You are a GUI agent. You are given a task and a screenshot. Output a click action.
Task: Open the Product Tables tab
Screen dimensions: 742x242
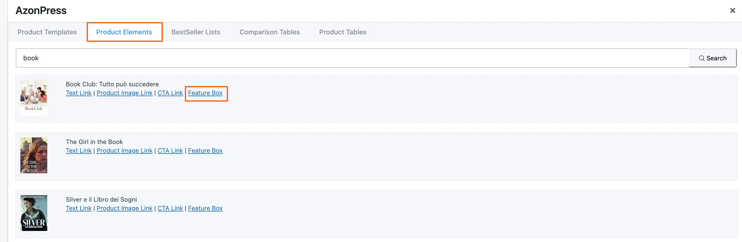point(343,32)
